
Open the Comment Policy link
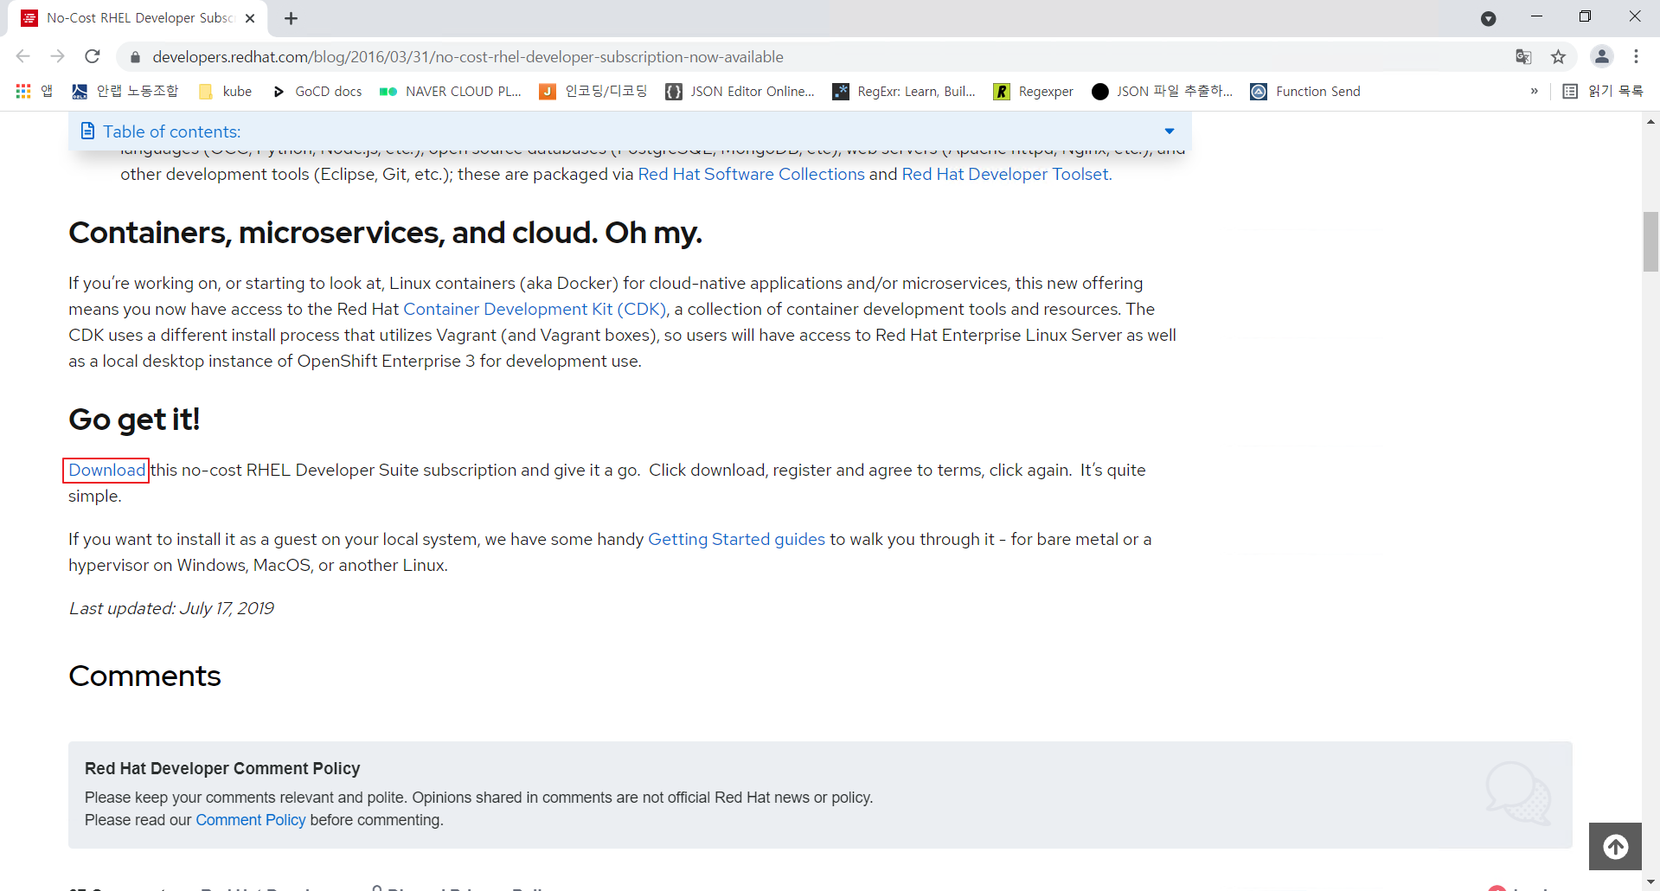coord(251,820)
